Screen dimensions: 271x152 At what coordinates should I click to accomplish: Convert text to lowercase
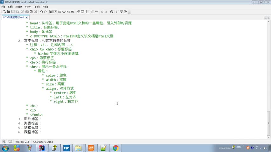pos(106,12)
